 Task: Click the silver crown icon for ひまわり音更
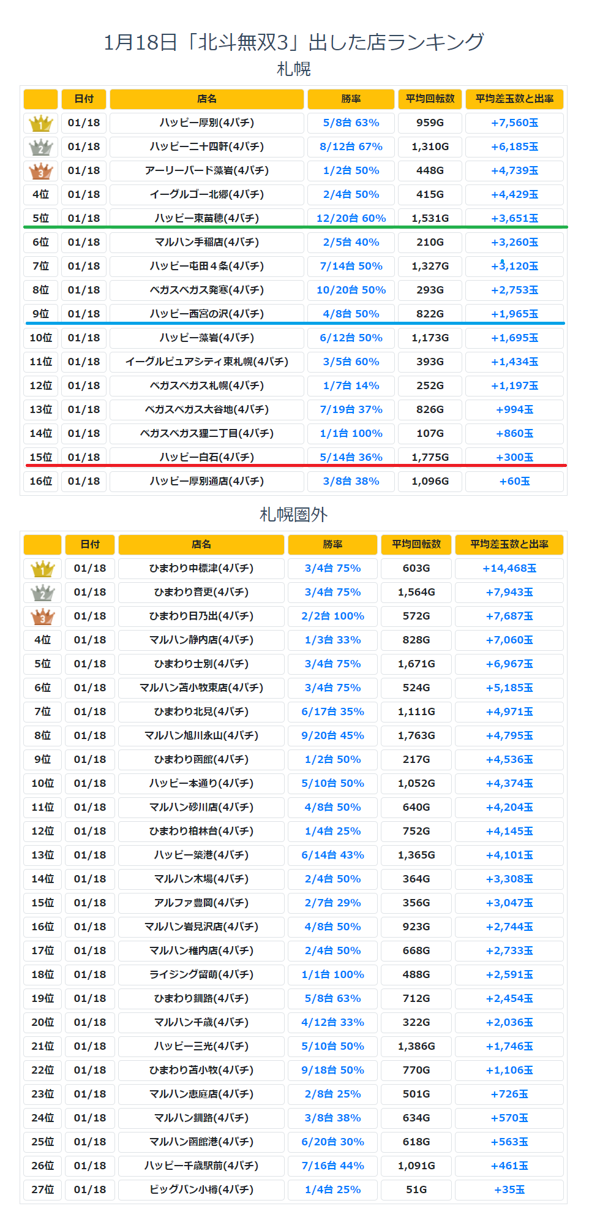point(42,593)
